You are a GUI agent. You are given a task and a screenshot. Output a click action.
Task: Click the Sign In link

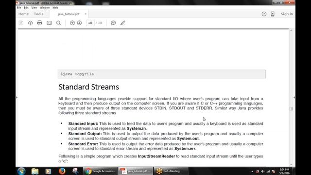[x=287, y=14]
